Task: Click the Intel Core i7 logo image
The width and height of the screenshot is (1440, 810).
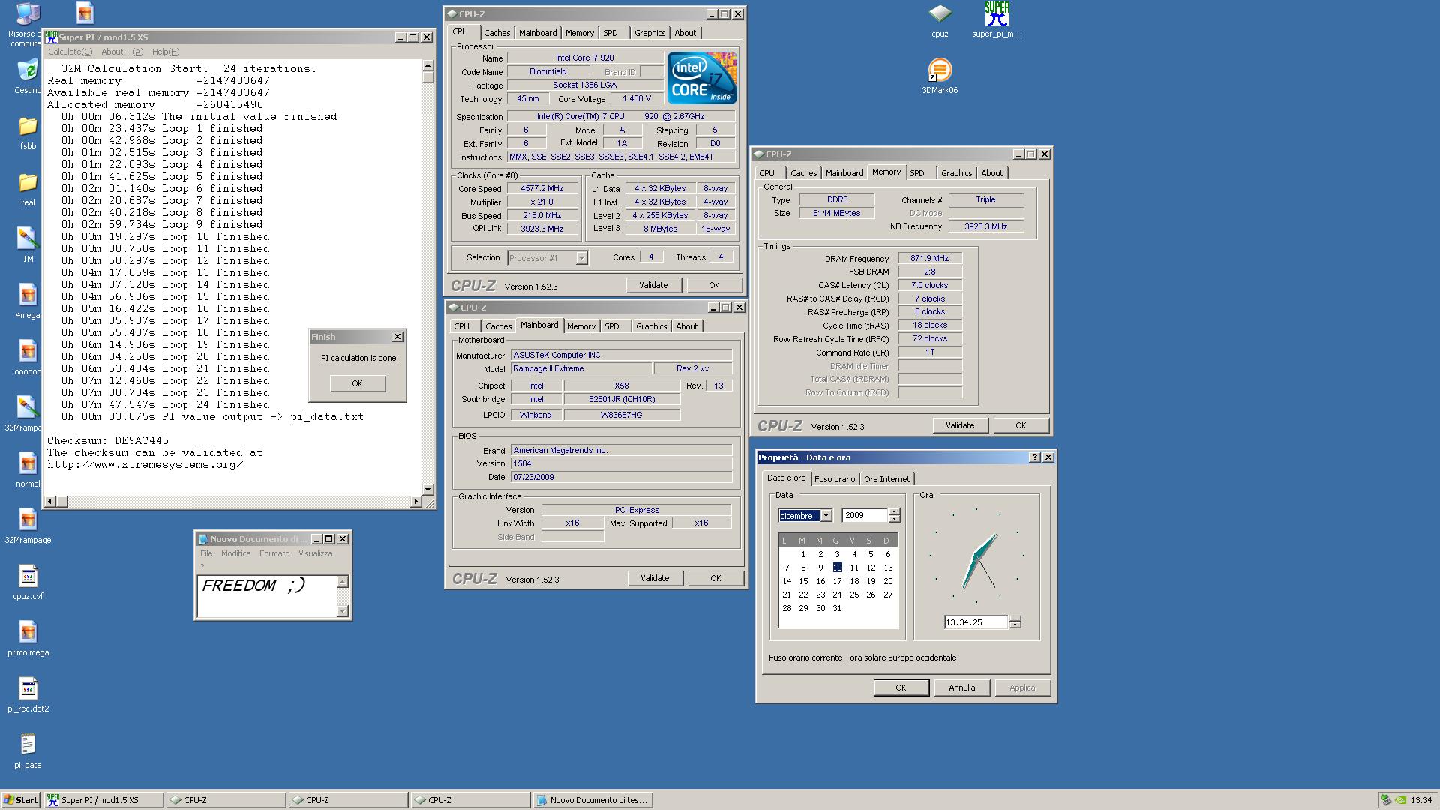Action: pos(702,78)
